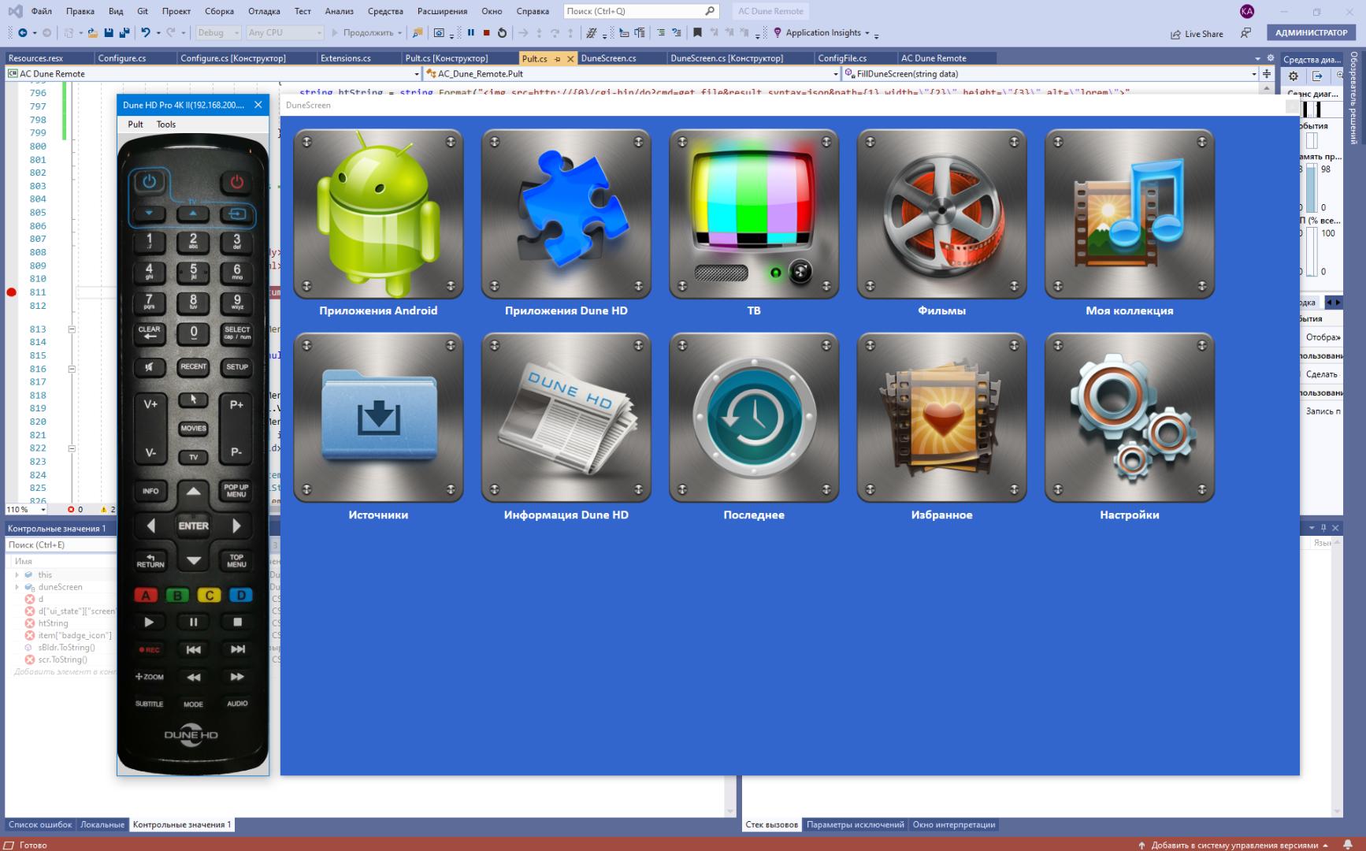Collapse the code region at line 816
This screenshot has height=851, width=1366.
click(x=72, y=369)
